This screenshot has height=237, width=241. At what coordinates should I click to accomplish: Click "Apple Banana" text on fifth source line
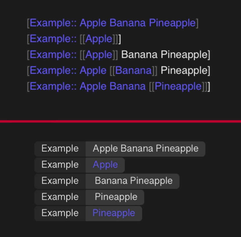(112, 86)
